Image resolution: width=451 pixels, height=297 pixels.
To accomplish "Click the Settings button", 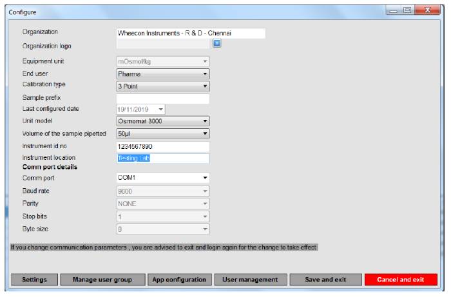I will tap(34, 280).
